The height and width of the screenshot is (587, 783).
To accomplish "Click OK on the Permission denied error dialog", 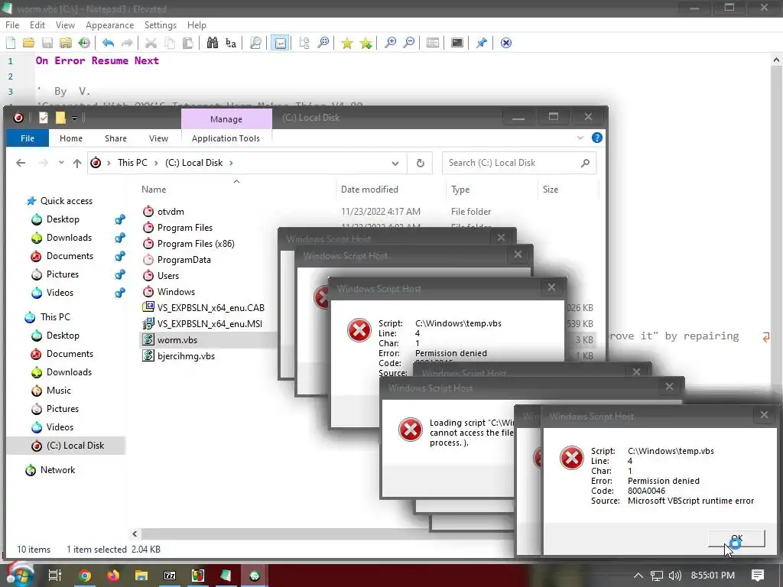I will tap(736, 539).
